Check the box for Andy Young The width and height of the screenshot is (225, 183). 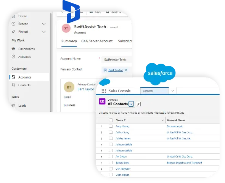pyautogui.click(x=111, y=126)
